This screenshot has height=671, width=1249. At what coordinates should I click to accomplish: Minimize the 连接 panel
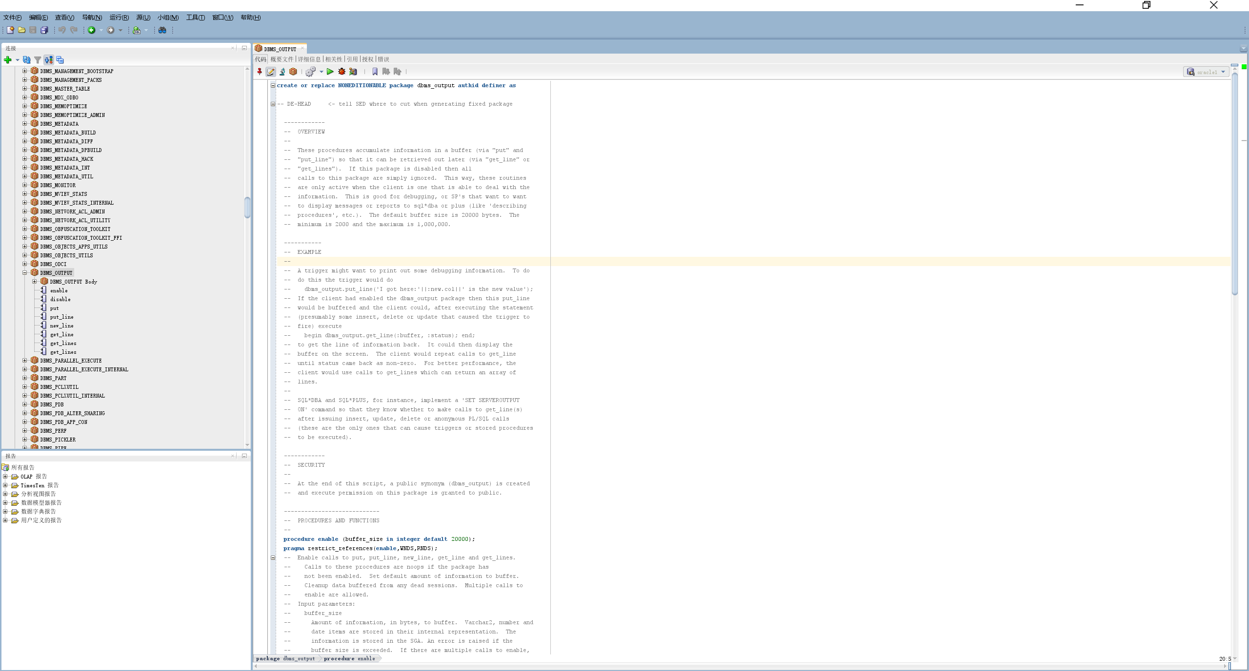pyautogui.click(x=244, y=48)
